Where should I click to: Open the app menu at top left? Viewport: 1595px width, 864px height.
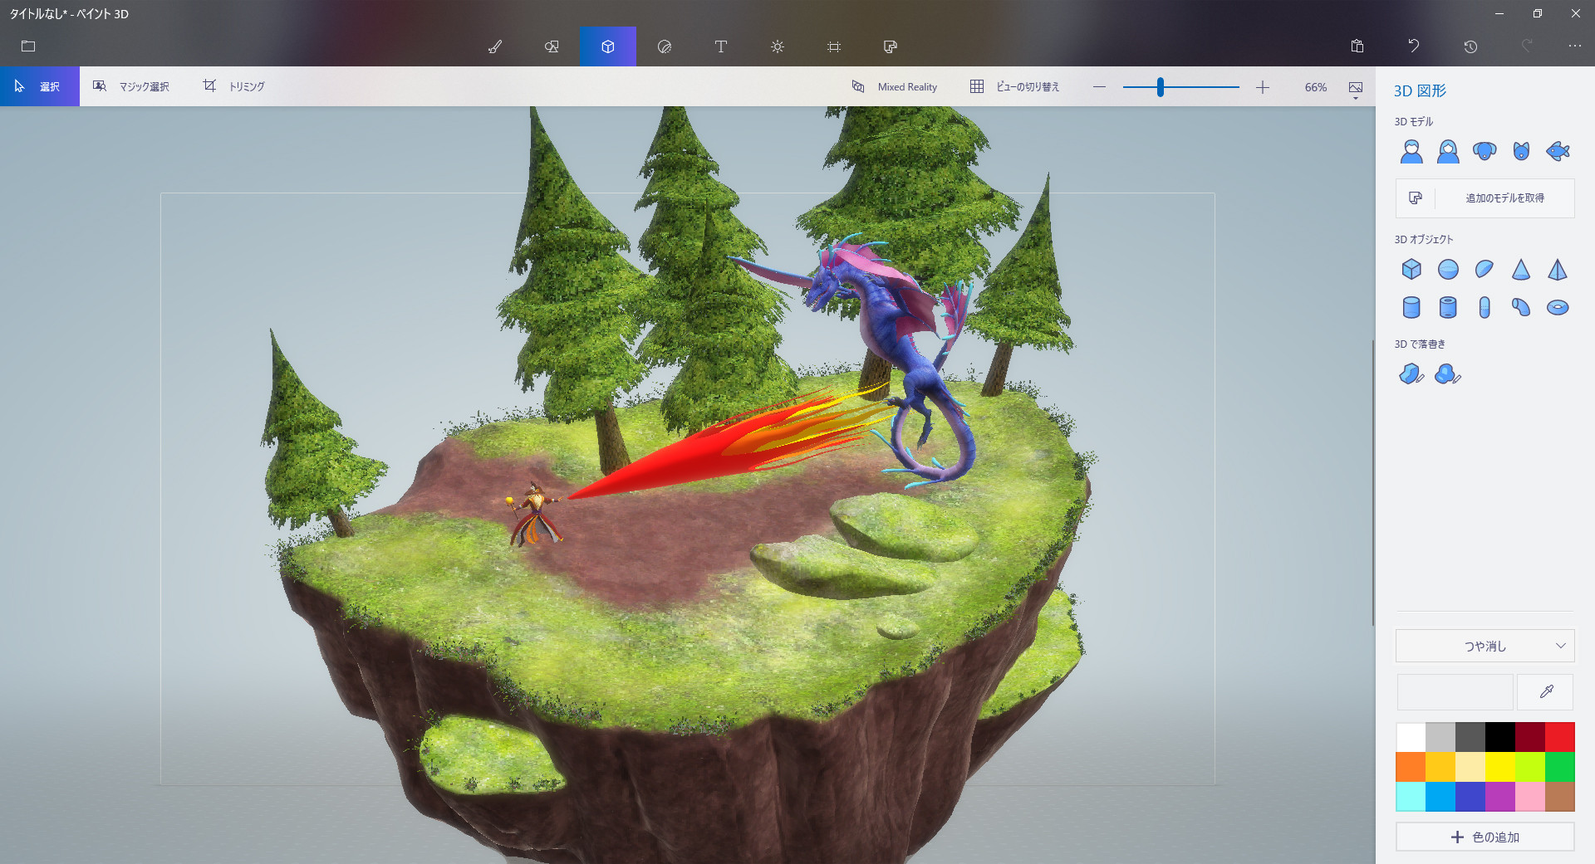(28, 46)
